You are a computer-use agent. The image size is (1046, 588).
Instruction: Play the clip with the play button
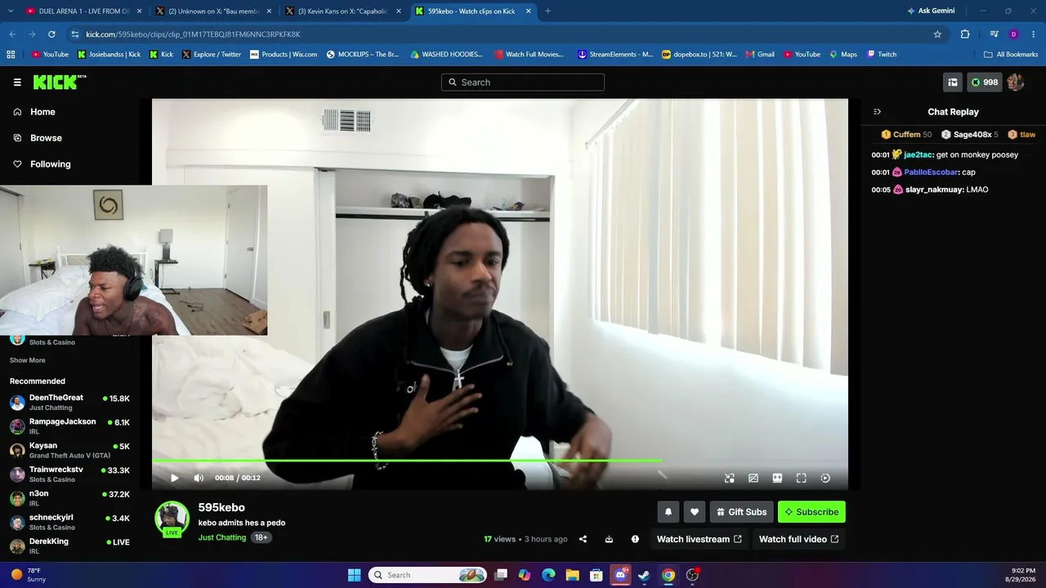[174, 478]
